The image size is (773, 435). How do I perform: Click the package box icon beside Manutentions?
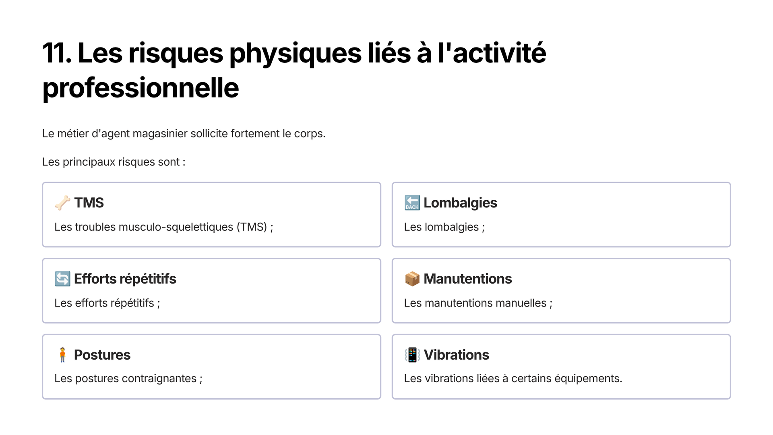coord(412,279)
